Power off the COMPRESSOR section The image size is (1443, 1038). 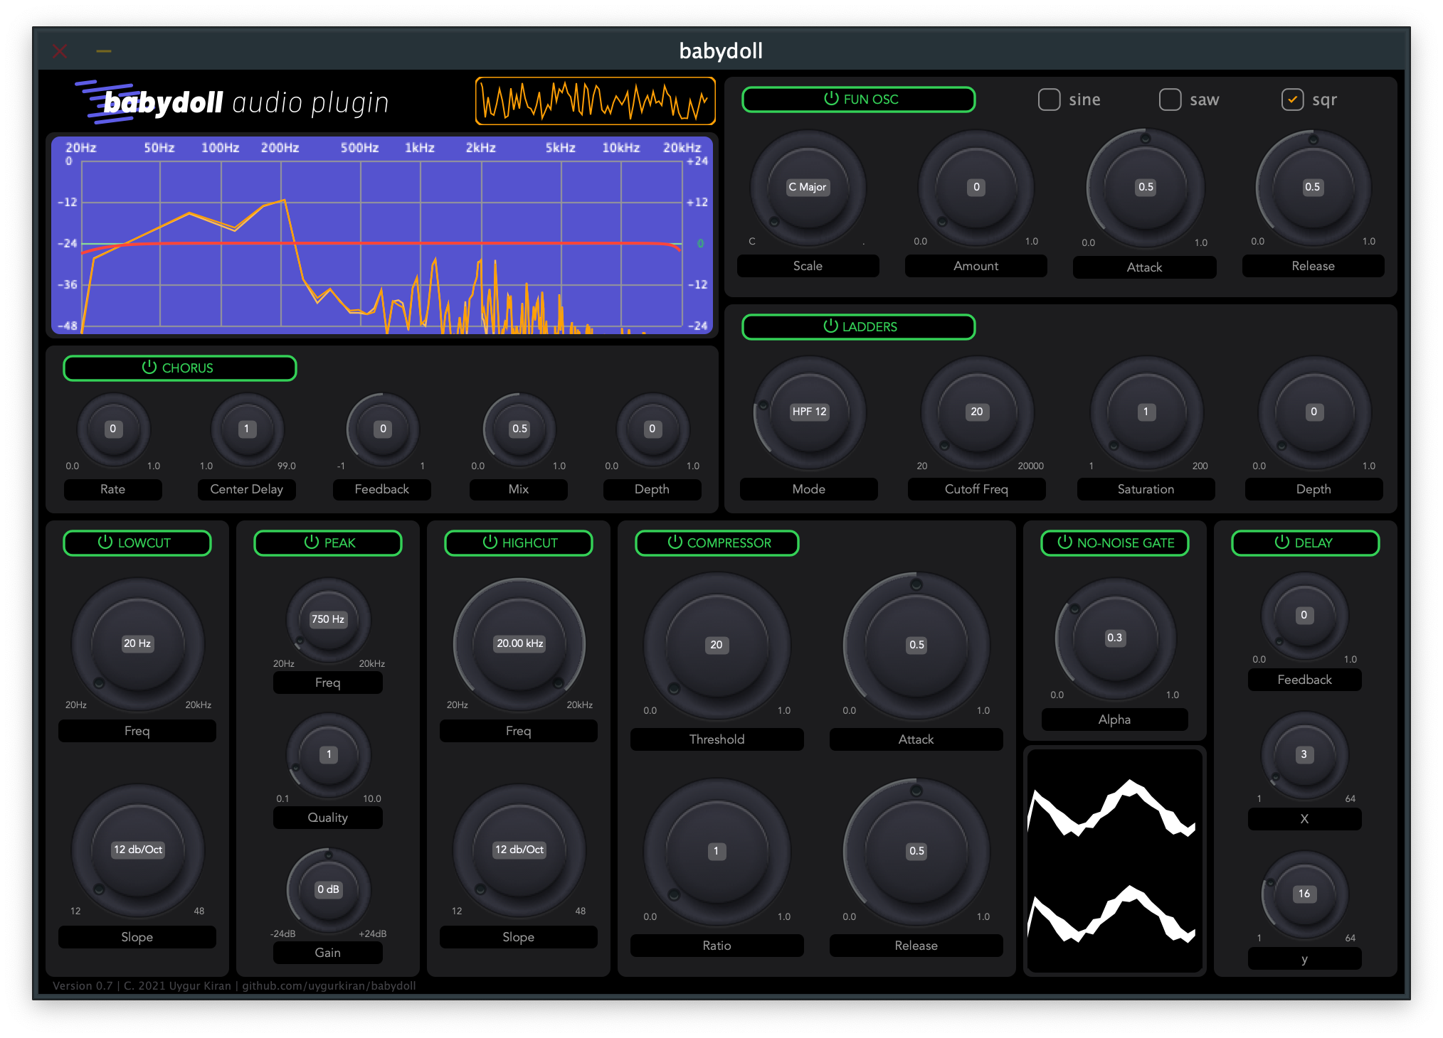click(674, 542)
